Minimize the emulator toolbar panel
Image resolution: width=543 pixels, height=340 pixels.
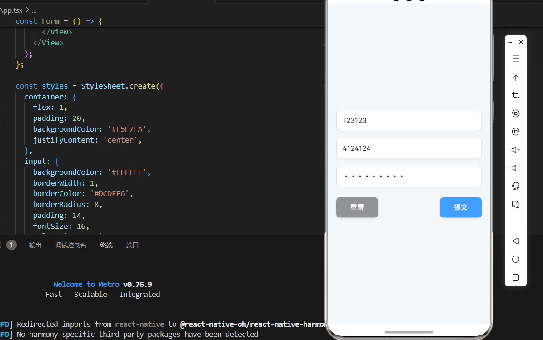(510, 42)
